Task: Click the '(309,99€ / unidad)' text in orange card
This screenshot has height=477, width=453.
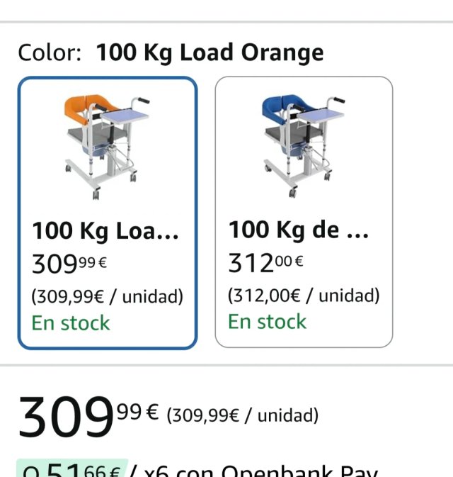Action: pos(108,296)
